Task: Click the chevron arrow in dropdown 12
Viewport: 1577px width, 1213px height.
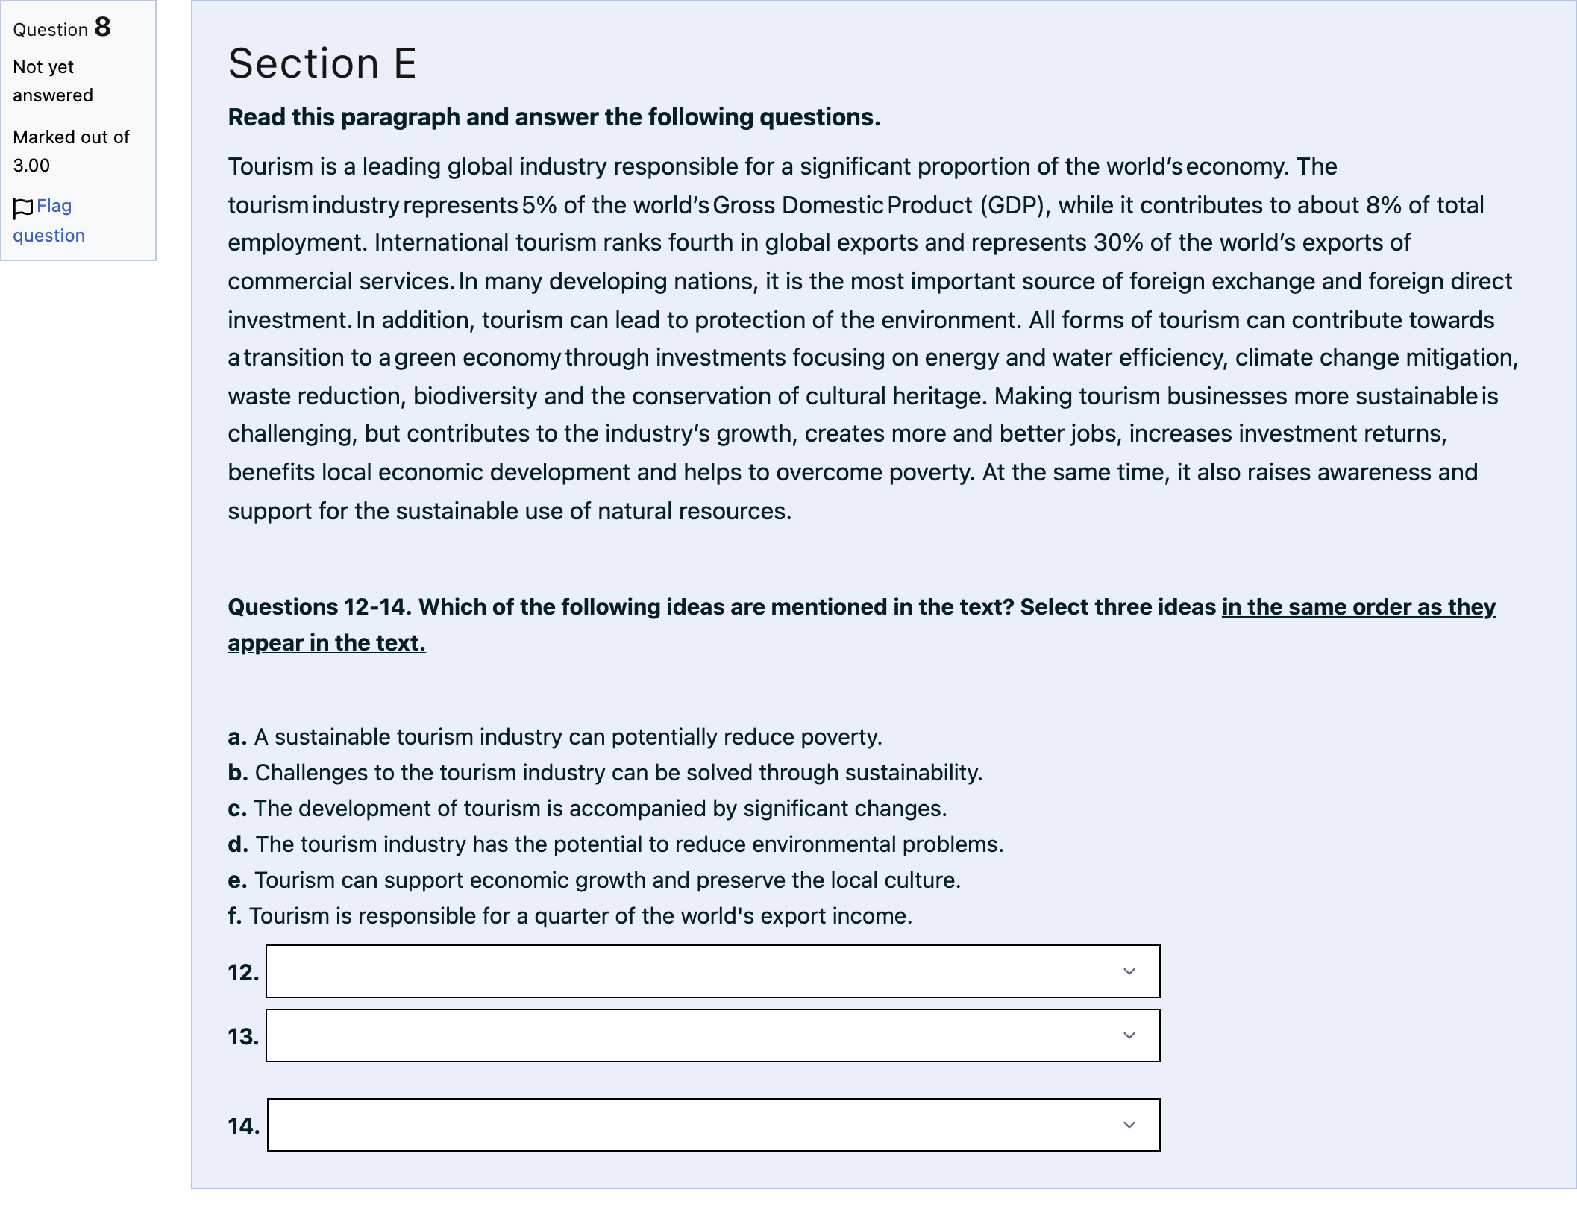Action: 1129,971
